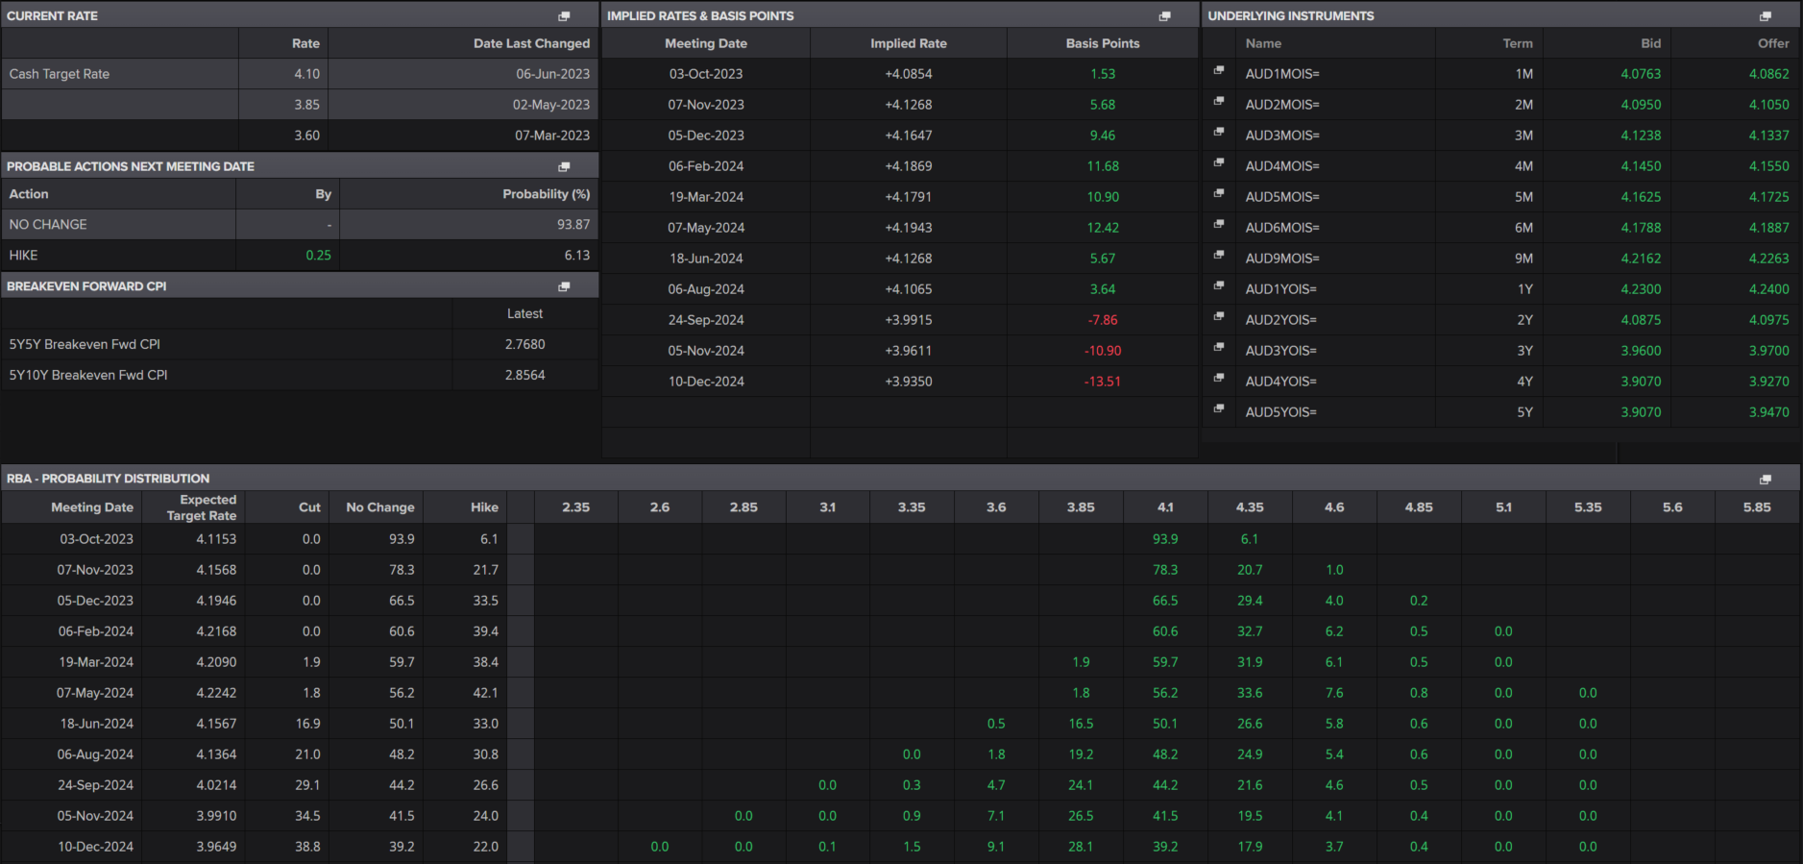The image size is (1803, 864).
Task: Click the icon beside AUD3MOIS= row
Action: coord(1219,133)
